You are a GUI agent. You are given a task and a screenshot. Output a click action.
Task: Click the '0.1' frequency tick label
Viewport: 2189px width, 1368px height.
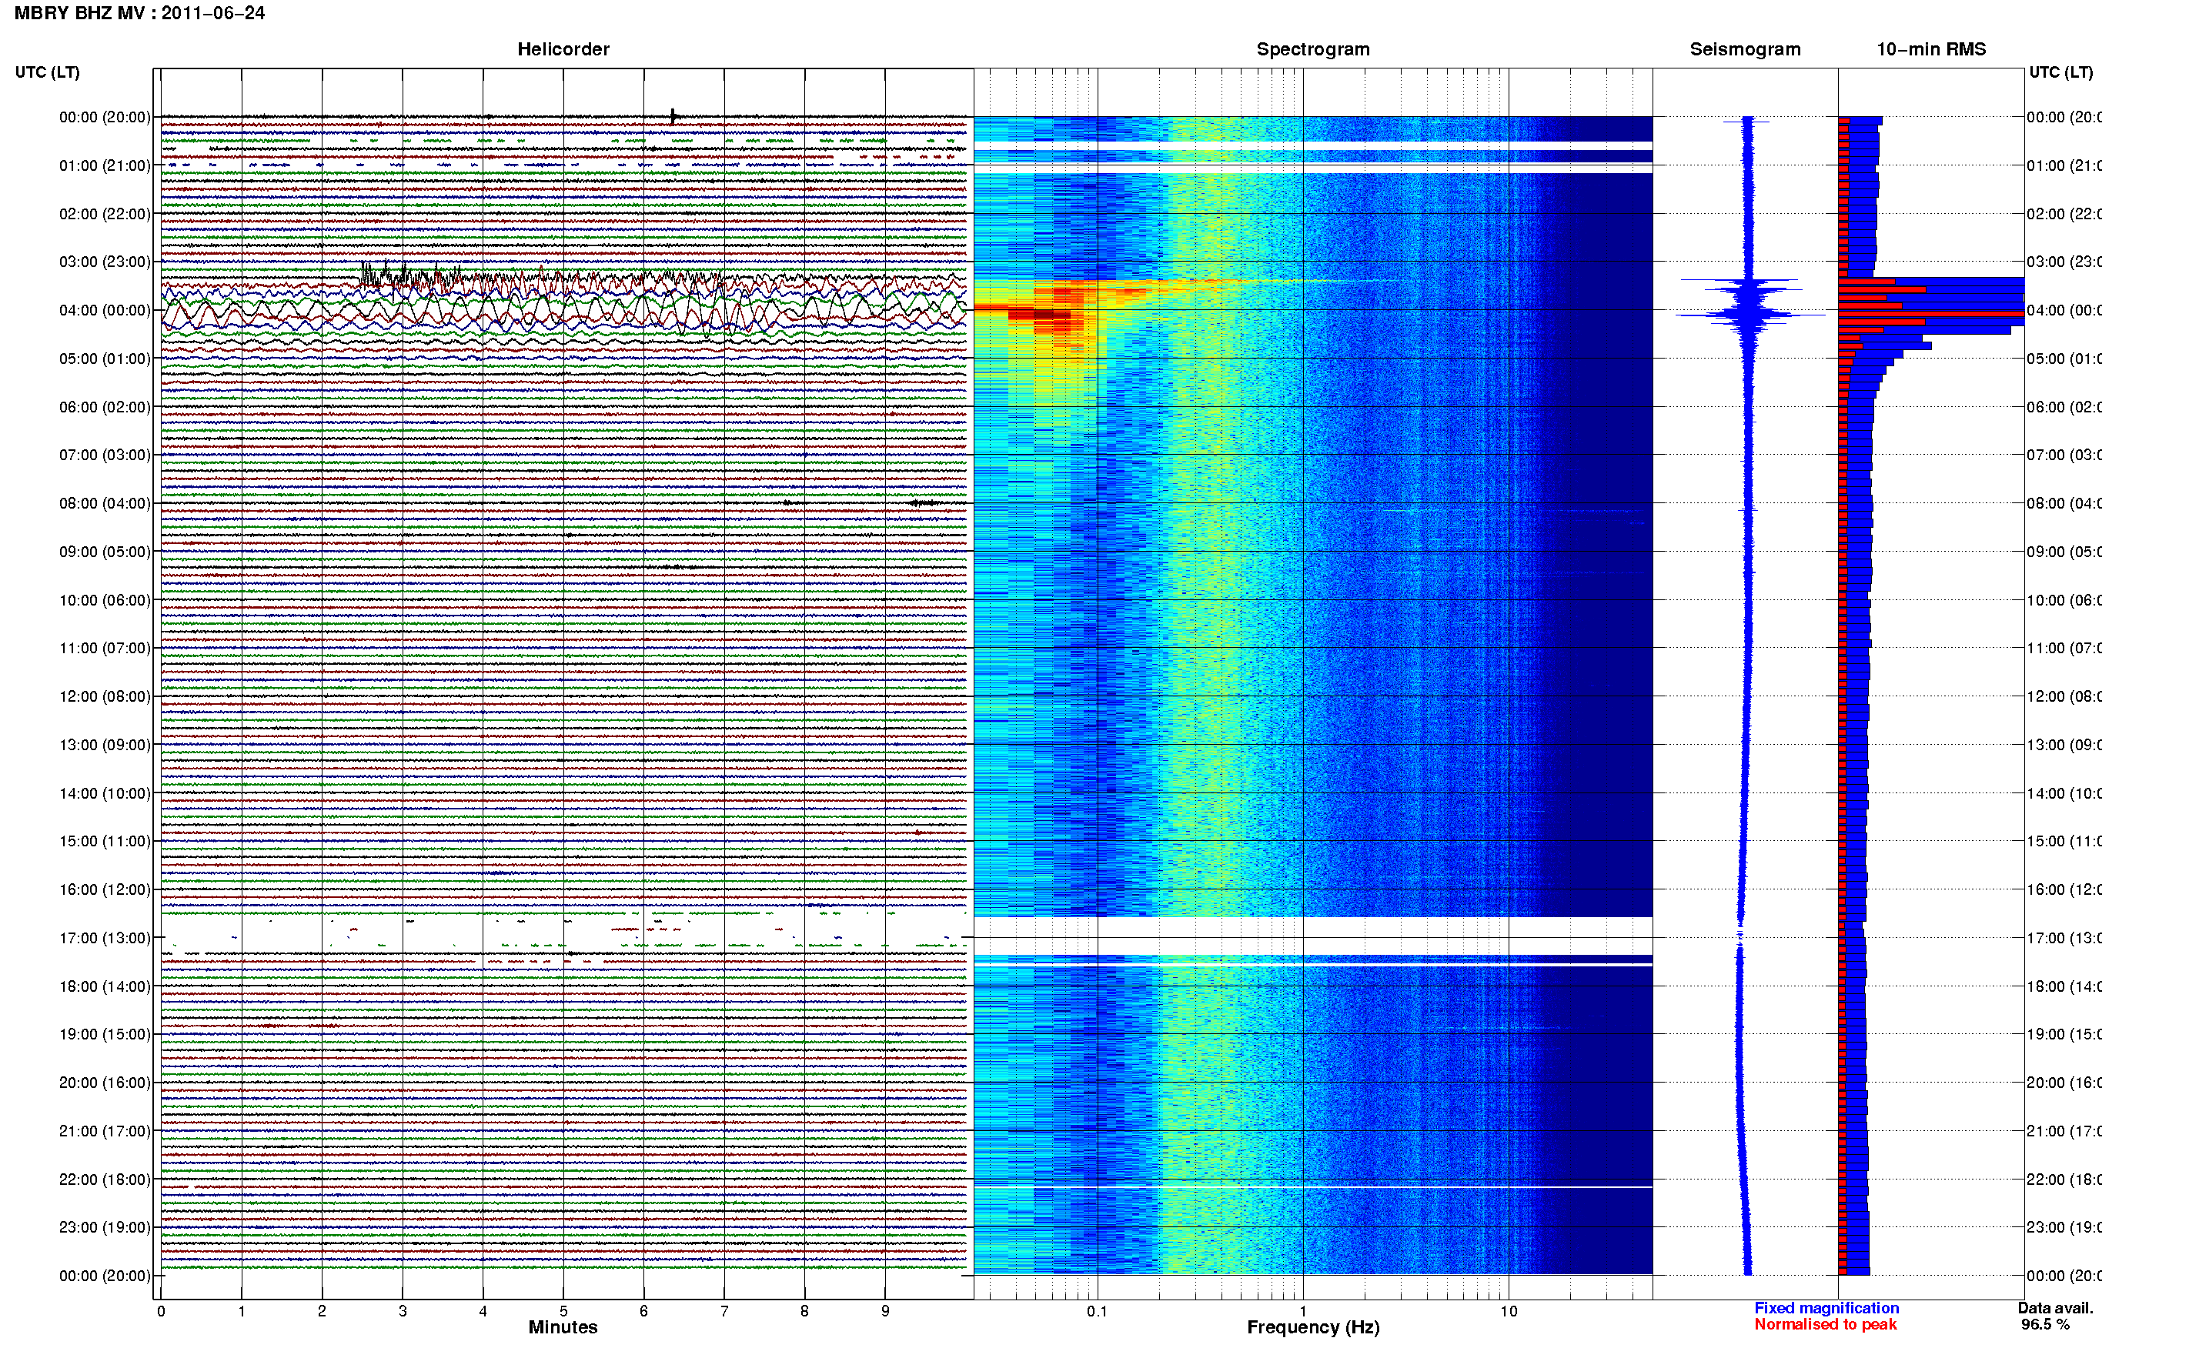tap(1097, 1311)
